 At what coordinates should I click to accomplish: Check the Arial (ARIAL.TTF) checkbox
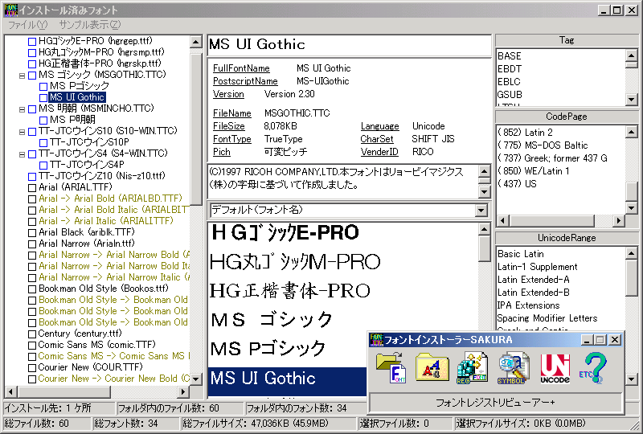(32, 188)
